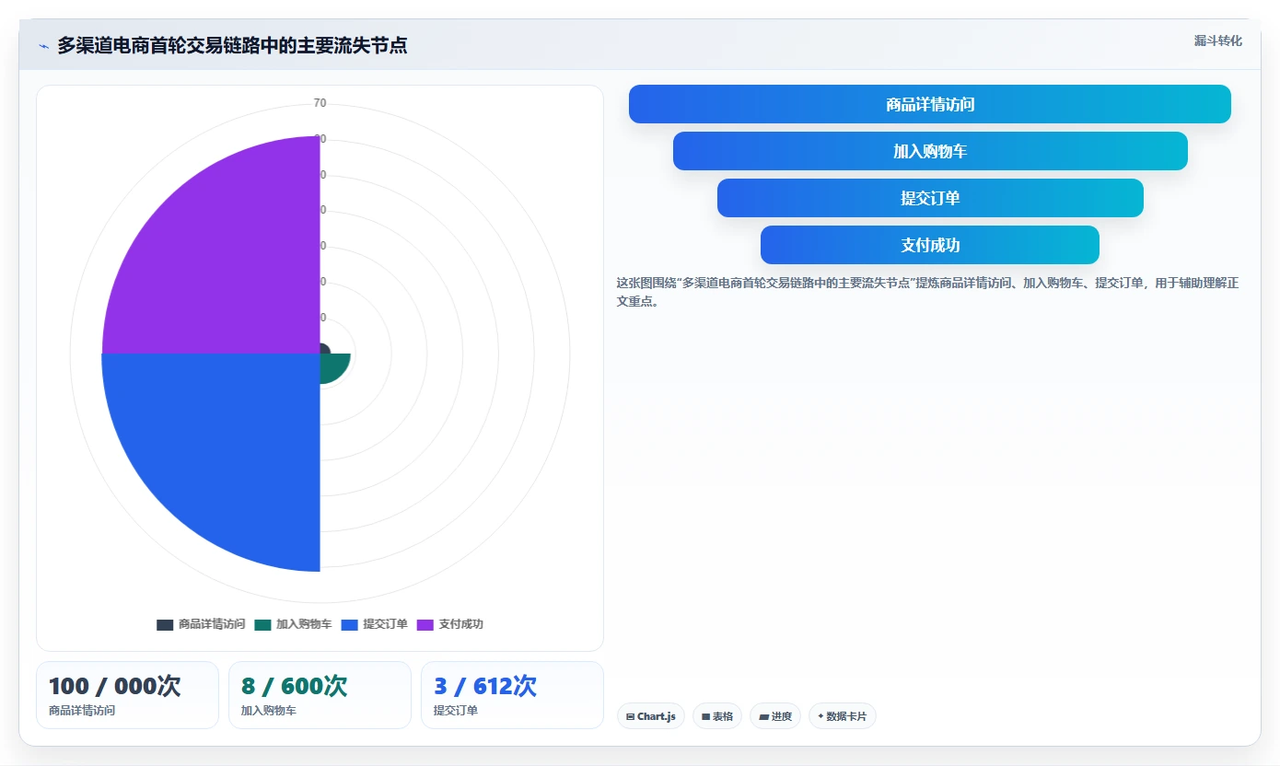This screenshot has height=766, width=1280.
Task: Toggle the 提交订单 legend swatch
Action: point(349,624)
